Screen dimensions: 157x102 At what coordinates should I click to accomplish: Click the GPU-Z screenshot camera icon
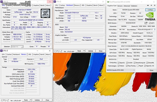coord(148,5)
